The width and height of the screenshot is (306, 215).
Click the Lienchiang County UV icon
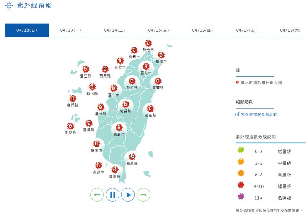(85, 69)
